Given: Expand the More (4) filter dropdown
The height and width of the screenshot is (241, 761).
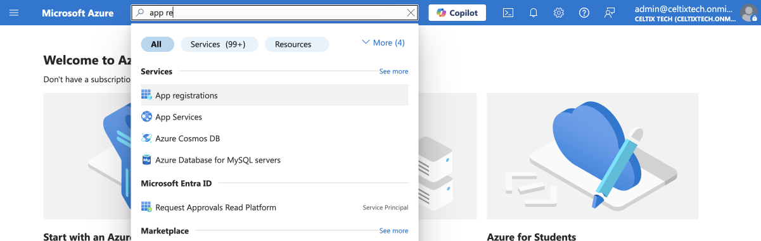Looking at the screenshot, I should (x=383, y=43).
